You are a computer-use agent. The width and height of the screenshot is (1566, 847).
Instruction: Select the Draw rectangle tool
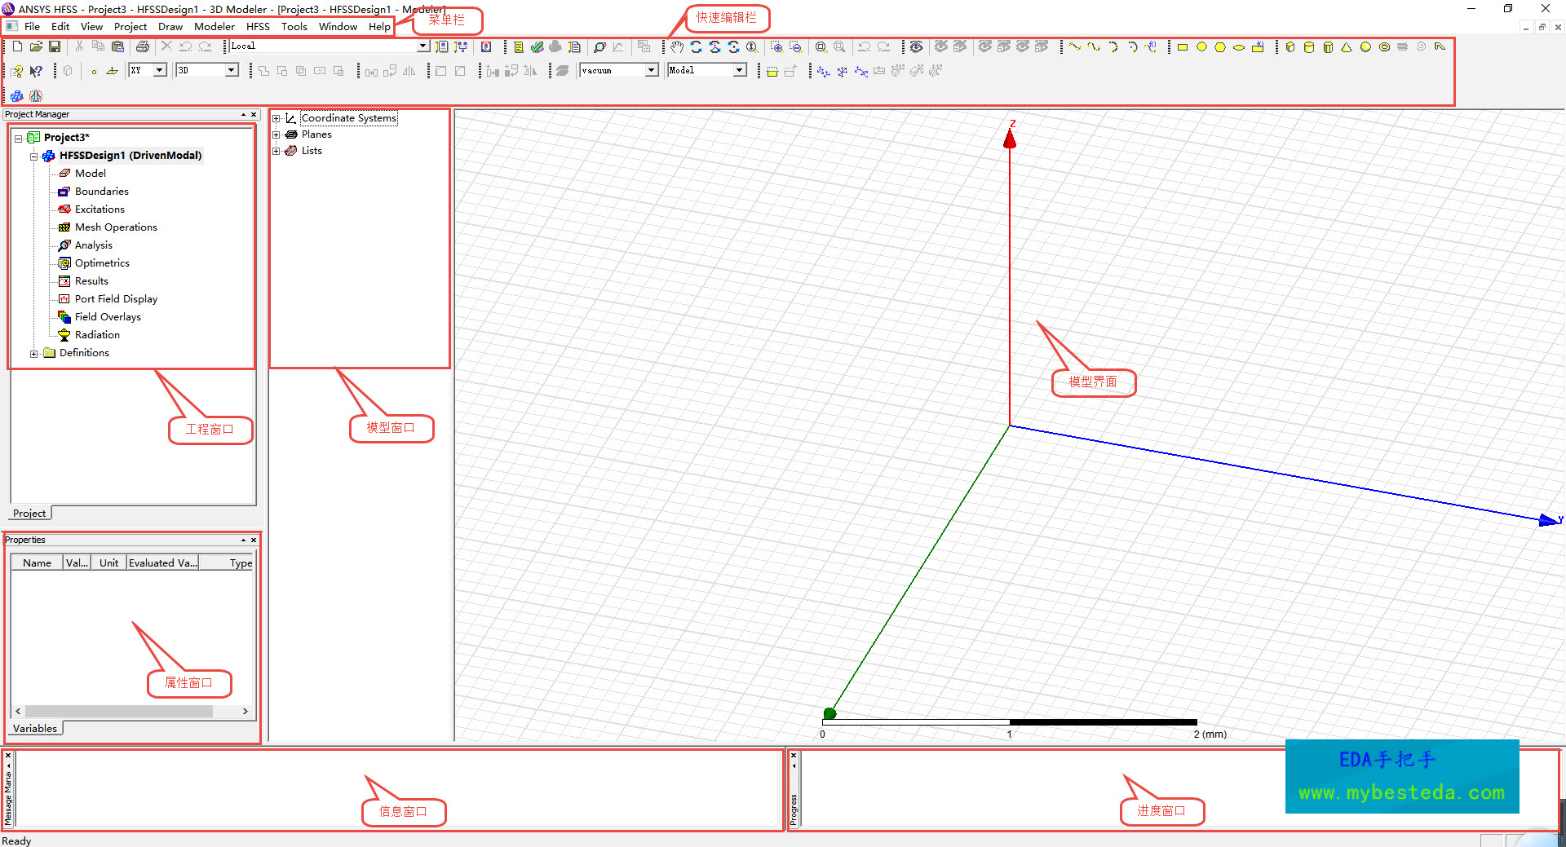(x=1183, y=47)
